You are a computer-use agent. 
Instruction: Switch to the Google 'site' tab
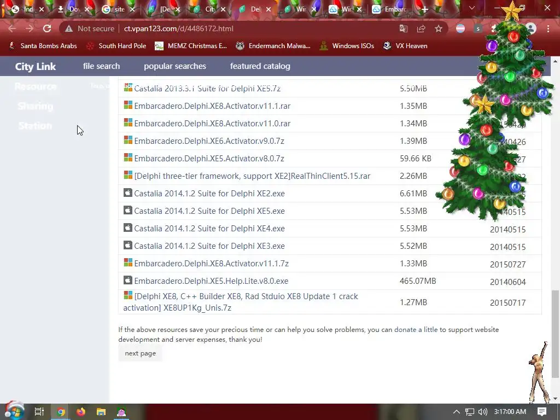[x=114, y=9]
